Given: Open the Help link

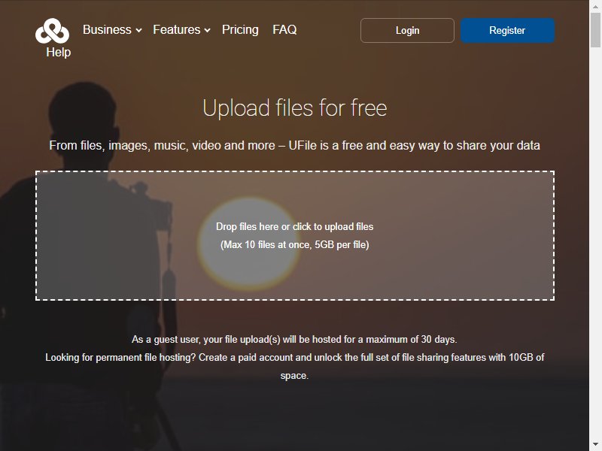Looking at the screenshot, I should [x=59, y=52].
